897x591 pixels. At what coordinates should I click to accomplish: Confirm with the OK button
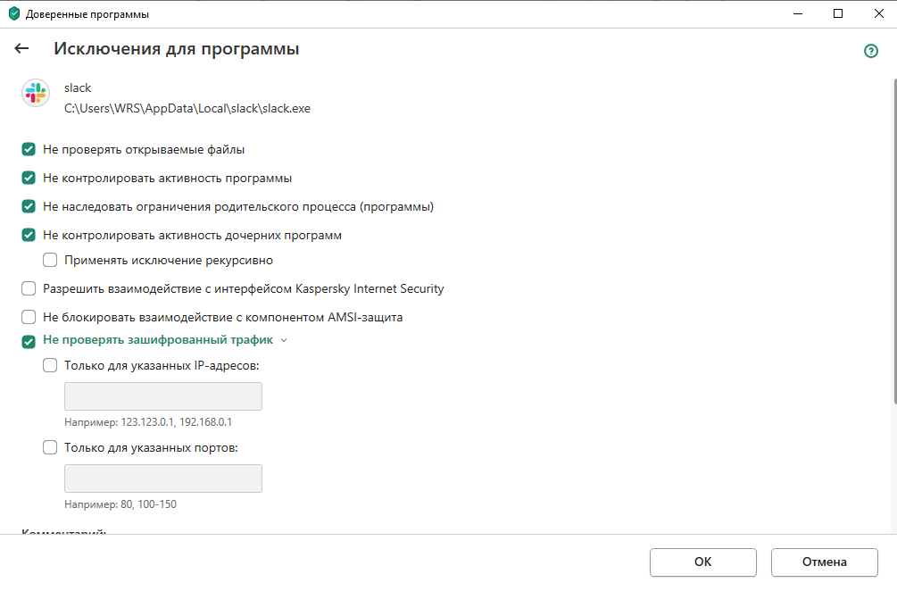(x=703, y=562)
